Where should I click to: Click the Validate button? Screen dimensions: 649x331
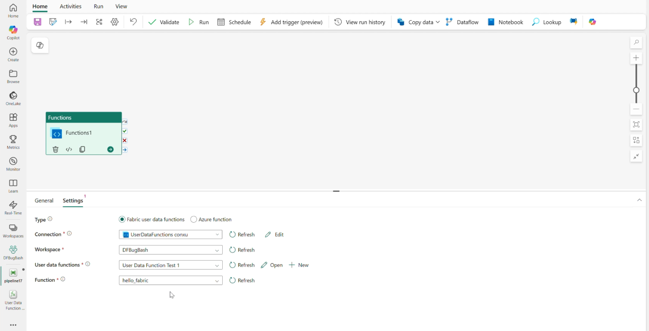point(164,22)
